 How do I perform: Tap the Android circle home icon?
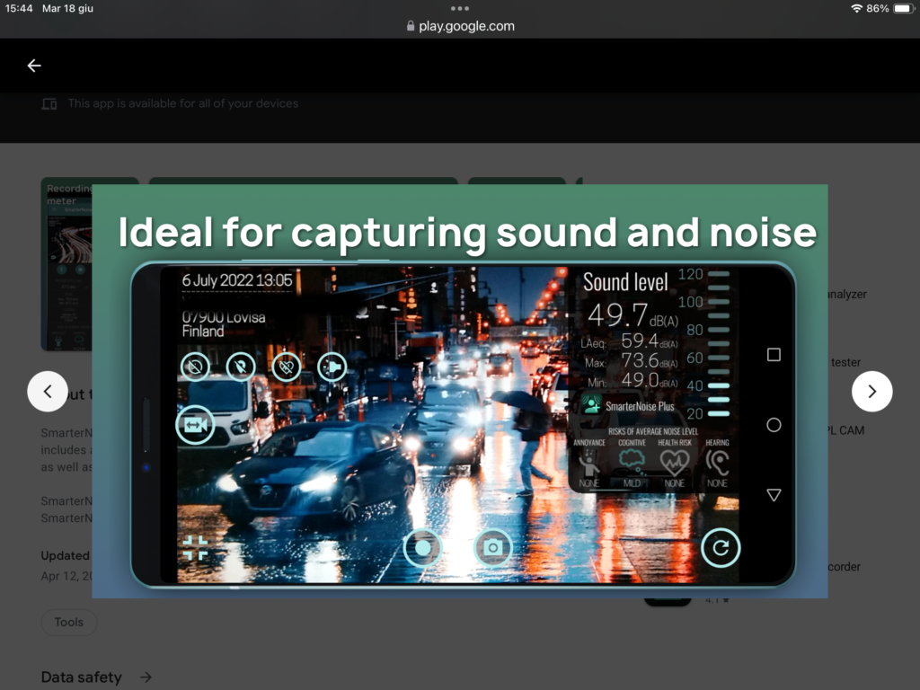pos(774,425)
